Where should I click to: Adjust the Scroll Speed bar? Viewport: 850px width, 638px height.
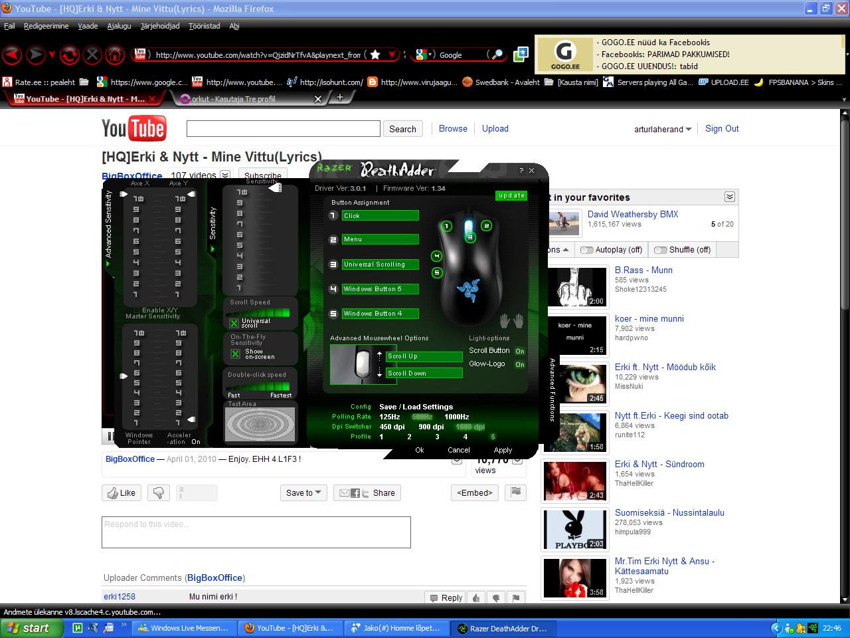(x=257, y=312)
